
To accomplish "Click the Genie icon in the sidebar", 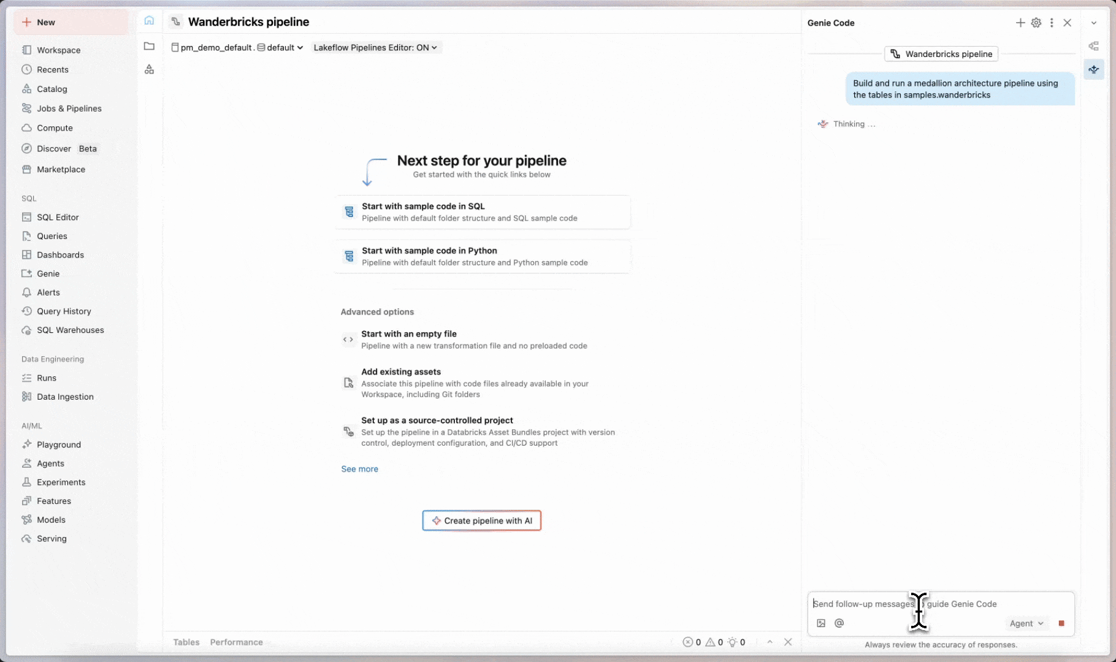I will pyautogui.click(x=26, y=273).
